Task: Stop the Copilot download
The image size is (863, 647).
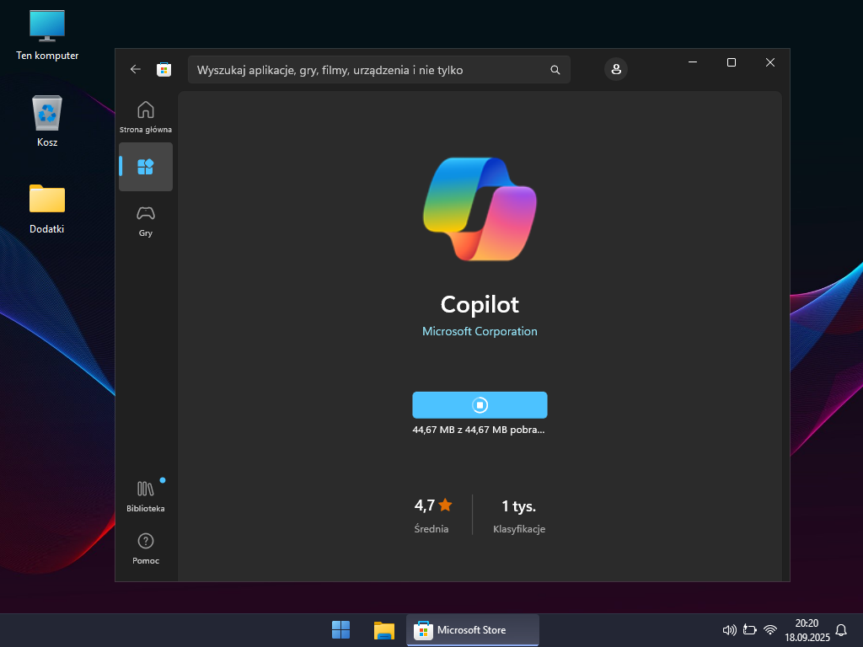Action: coord(480,405)
